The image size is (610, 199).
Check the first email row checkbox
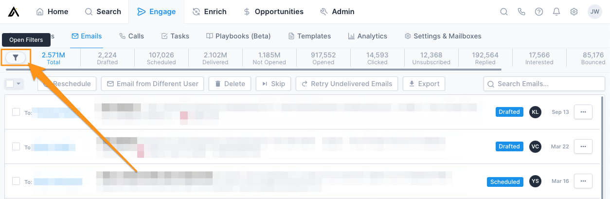[16, 112]
